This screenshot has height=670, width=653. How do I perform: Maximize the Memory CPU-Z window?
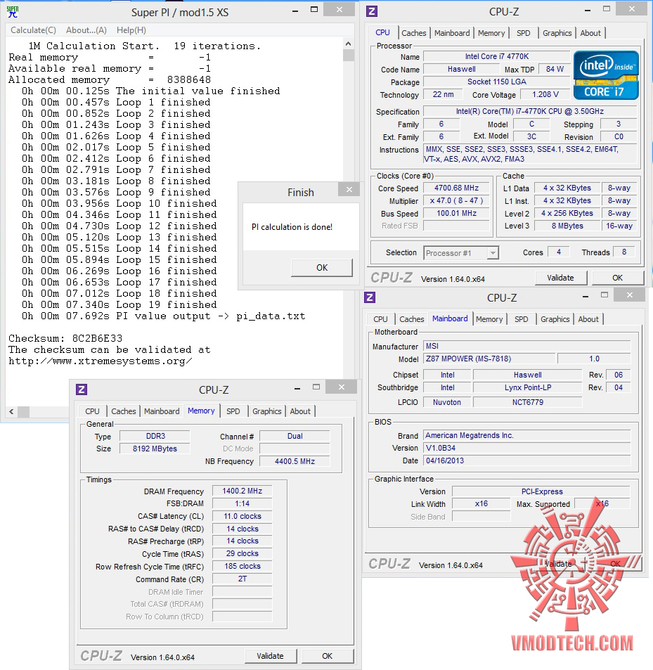coord(316,387)
